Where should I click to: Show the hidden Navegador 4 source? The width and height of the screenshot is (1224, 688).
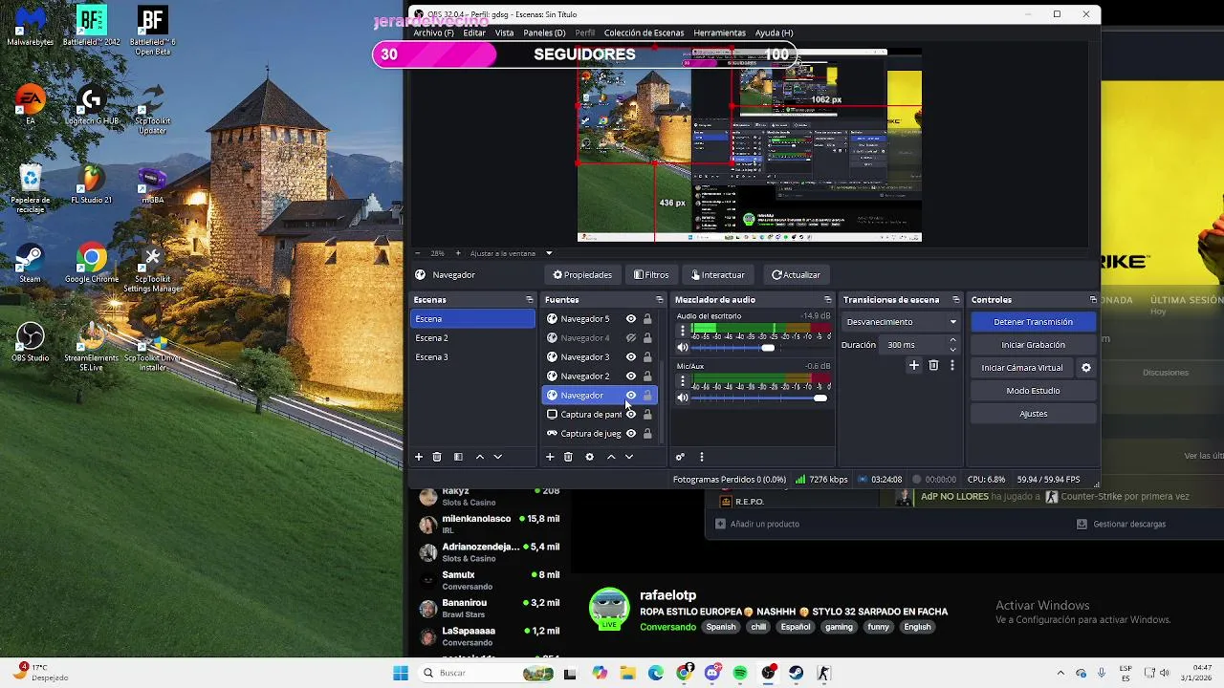[630, 338]
